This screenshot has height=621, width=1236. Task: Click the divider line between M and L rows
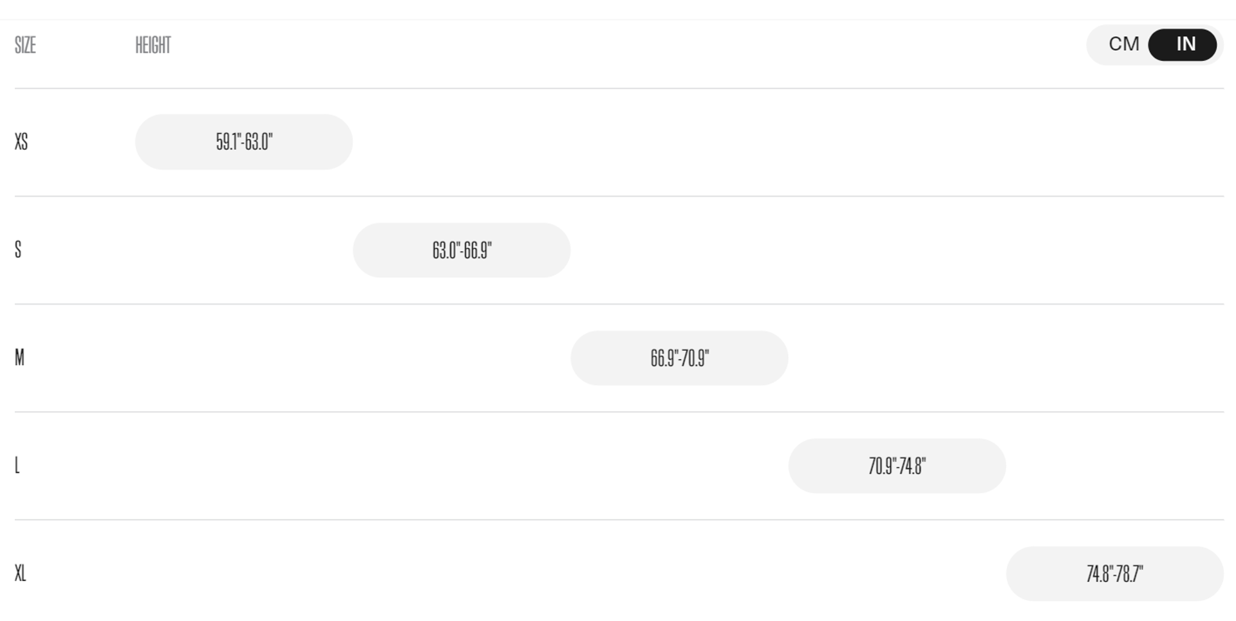click(618, 412)
